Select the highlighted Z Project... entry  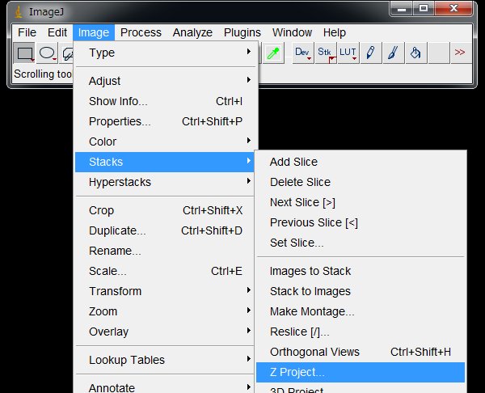pos(361,372)
